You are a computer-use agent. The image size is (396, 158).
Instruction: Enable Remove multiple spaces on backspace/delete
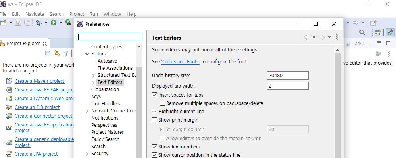(x=162, y=103)
